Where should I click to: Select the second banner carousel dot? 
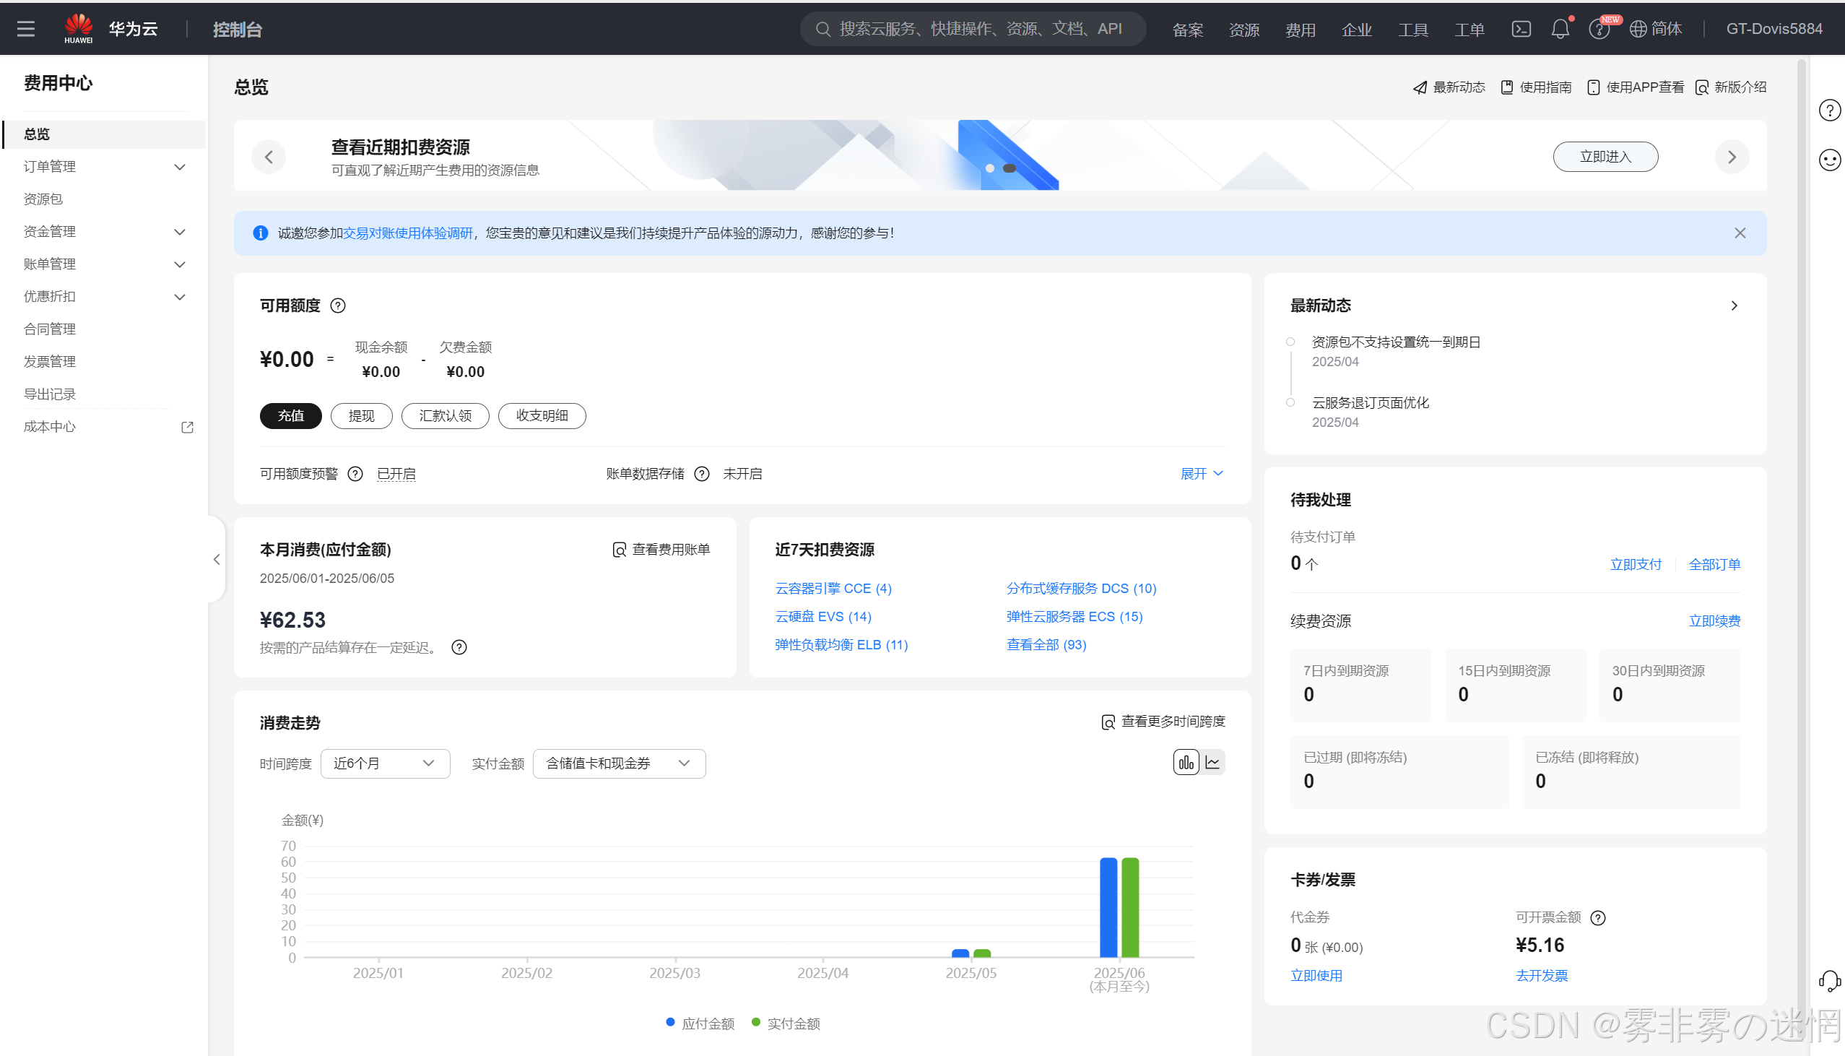(1009, 168)
